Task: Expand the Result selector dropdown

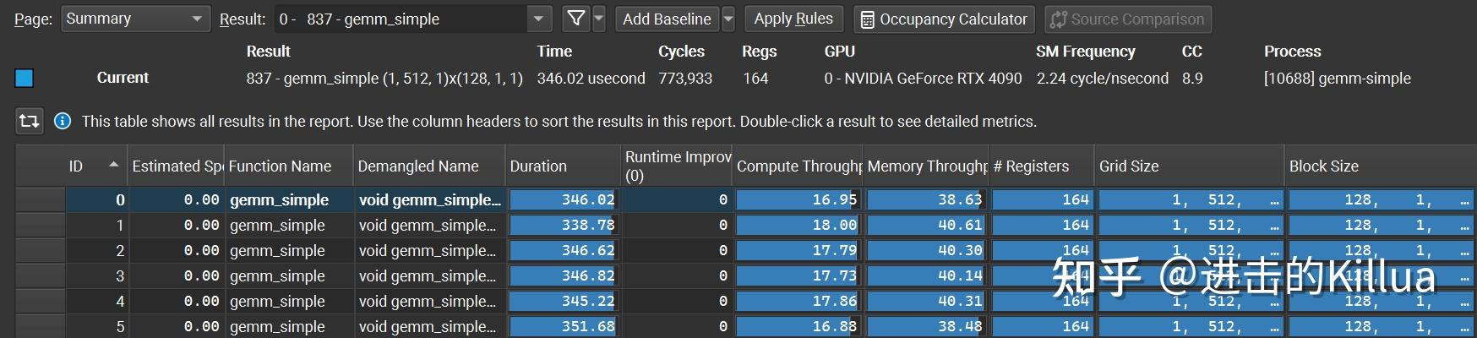Action: point(538,19)
